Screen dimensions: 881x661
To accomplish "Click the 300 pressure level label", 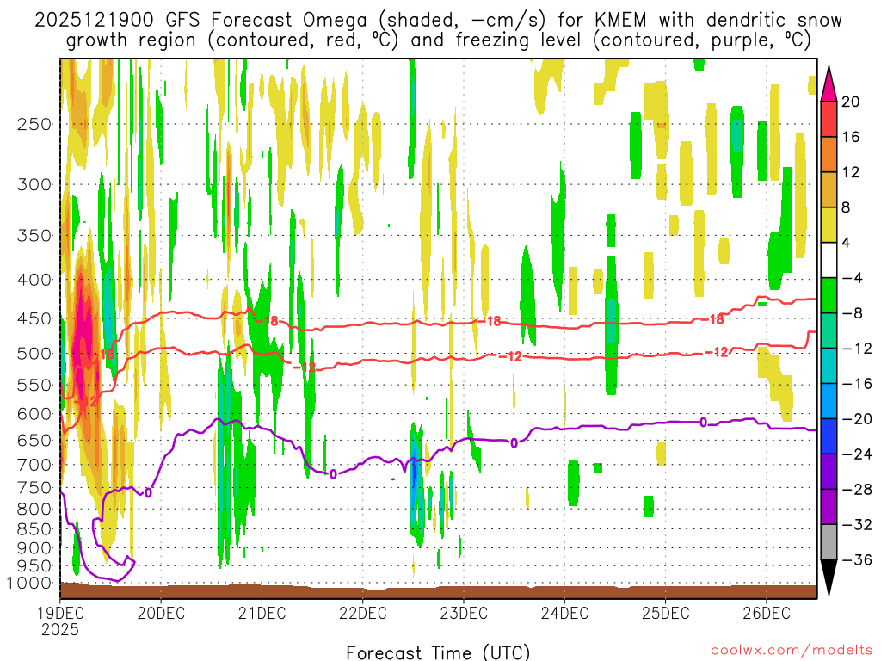I will click(x=34, y=184).
